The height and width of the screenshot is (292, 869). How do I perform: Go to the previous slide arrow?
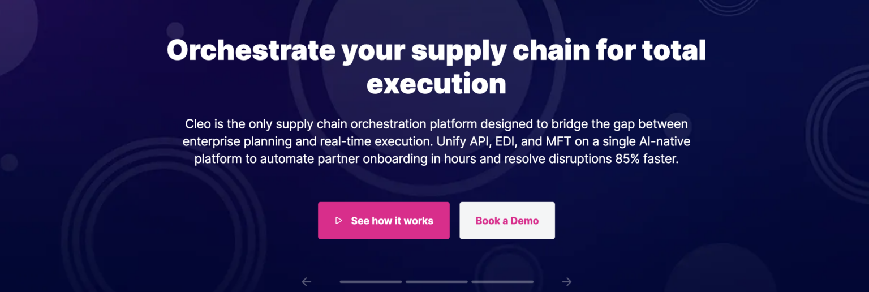tap(307, 282)
